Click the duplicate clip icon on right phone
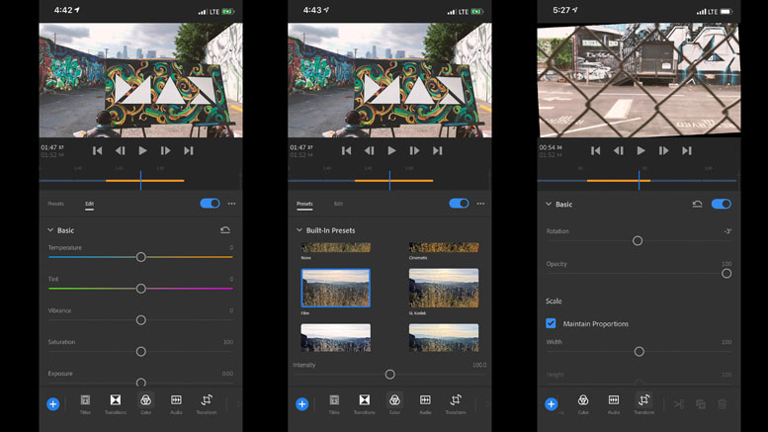 point(701,404)
